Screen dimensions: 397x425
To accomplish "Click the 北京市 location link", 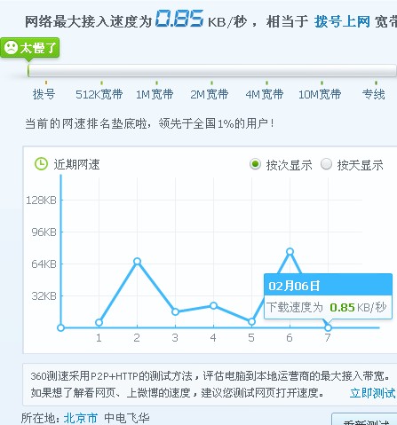I will [x=80, y=418].
